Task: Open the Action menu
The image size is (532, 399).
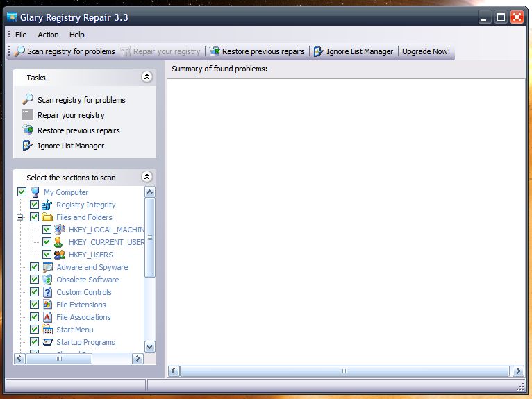Action: (48, 35)
